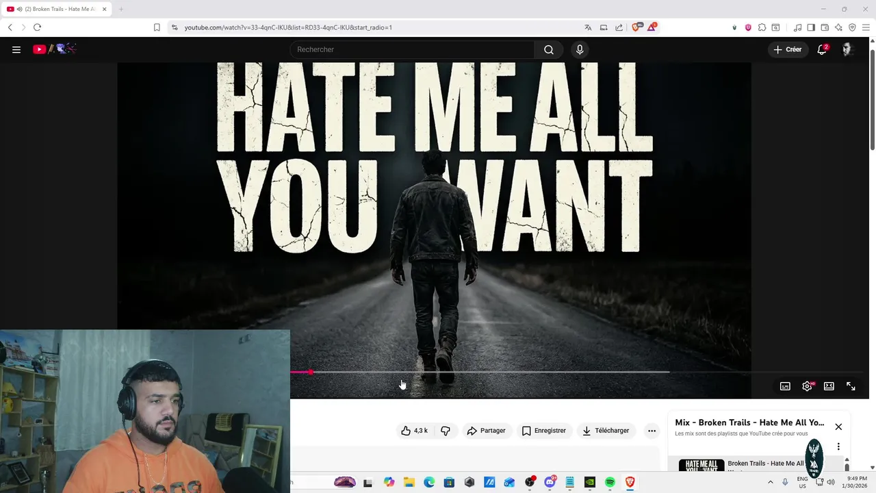876x493 pixels.
Task: Click the search magnifier button
Action: click(x=549, y=49)
